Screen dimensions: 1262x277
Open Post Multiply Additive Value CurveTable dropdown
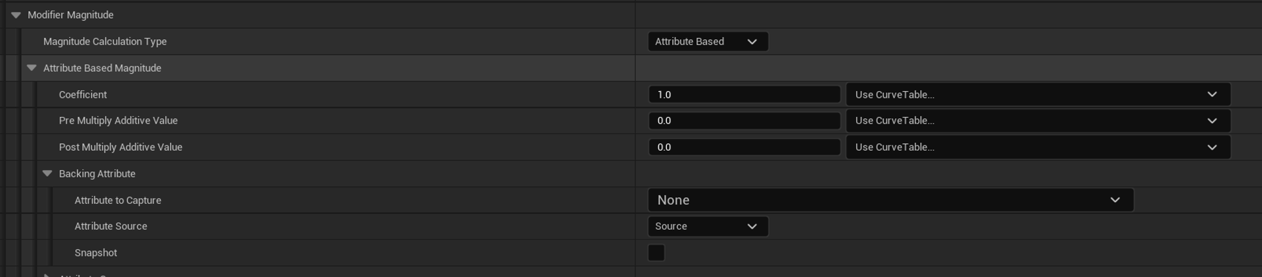tap(1037, 147)
